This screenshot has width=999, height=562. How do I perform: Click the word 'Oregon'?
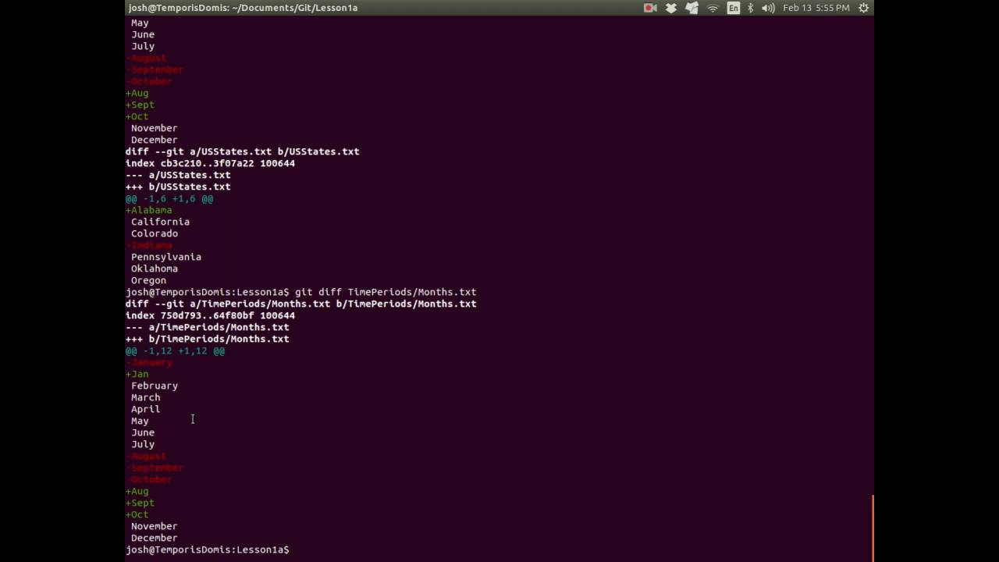[148, 280]
